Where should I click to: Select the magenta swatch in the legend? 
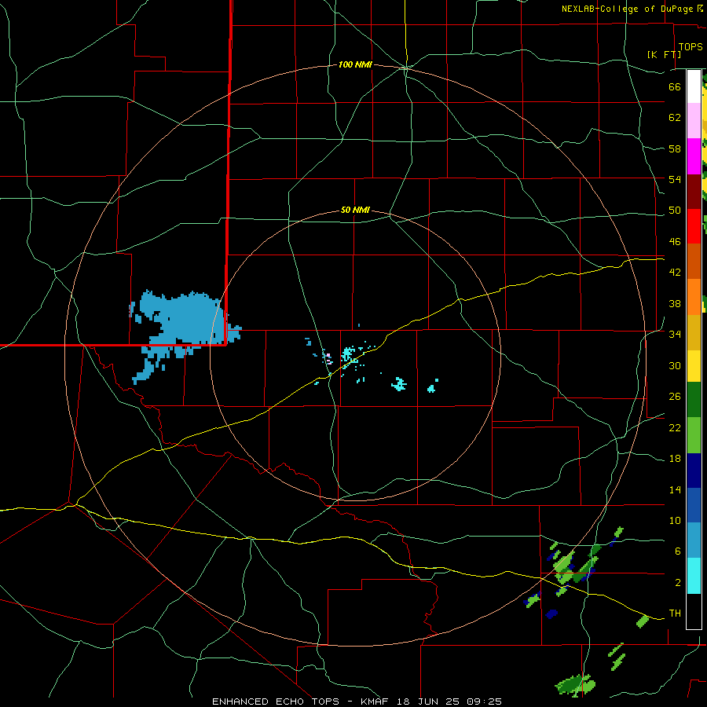[694, 156]
